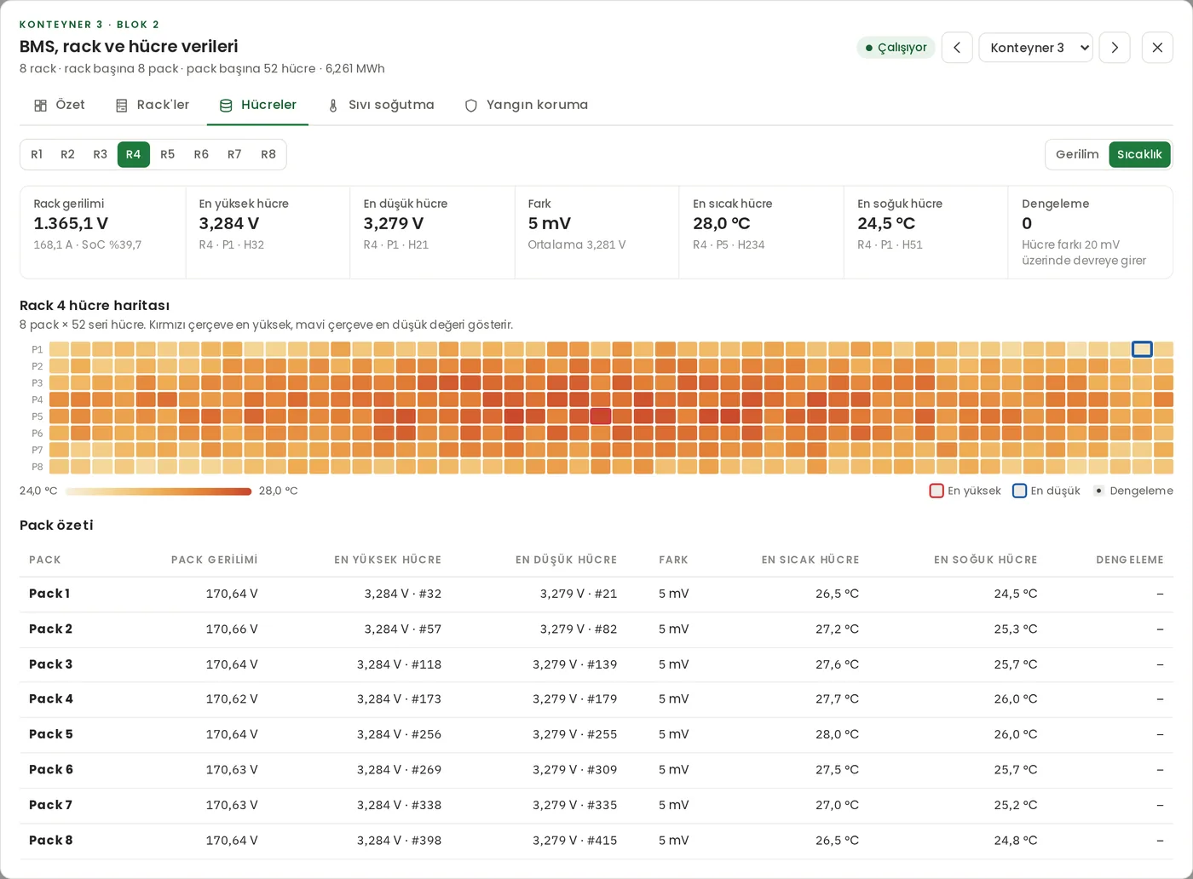
Task: Select rack R5
Action: [x=168, y=154]
